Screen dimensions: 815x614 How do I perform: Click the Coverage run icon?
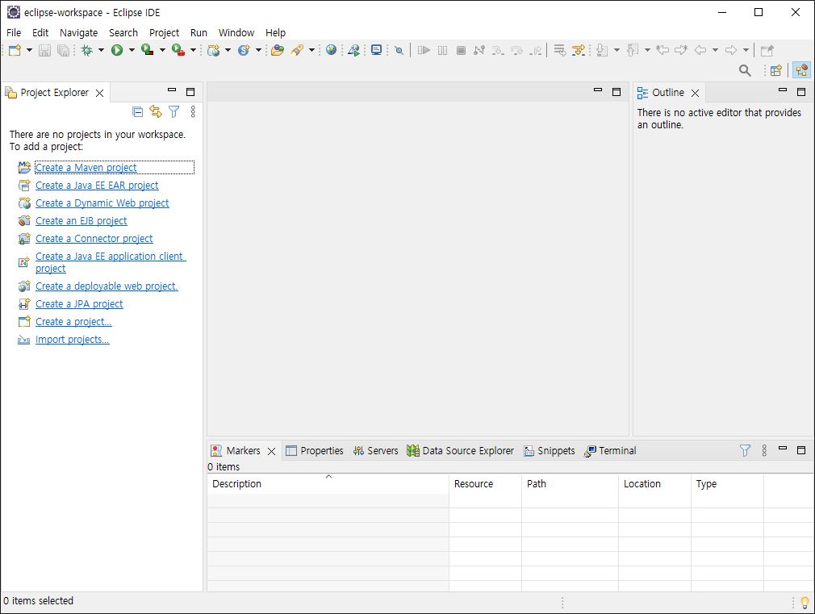(148, 51)
